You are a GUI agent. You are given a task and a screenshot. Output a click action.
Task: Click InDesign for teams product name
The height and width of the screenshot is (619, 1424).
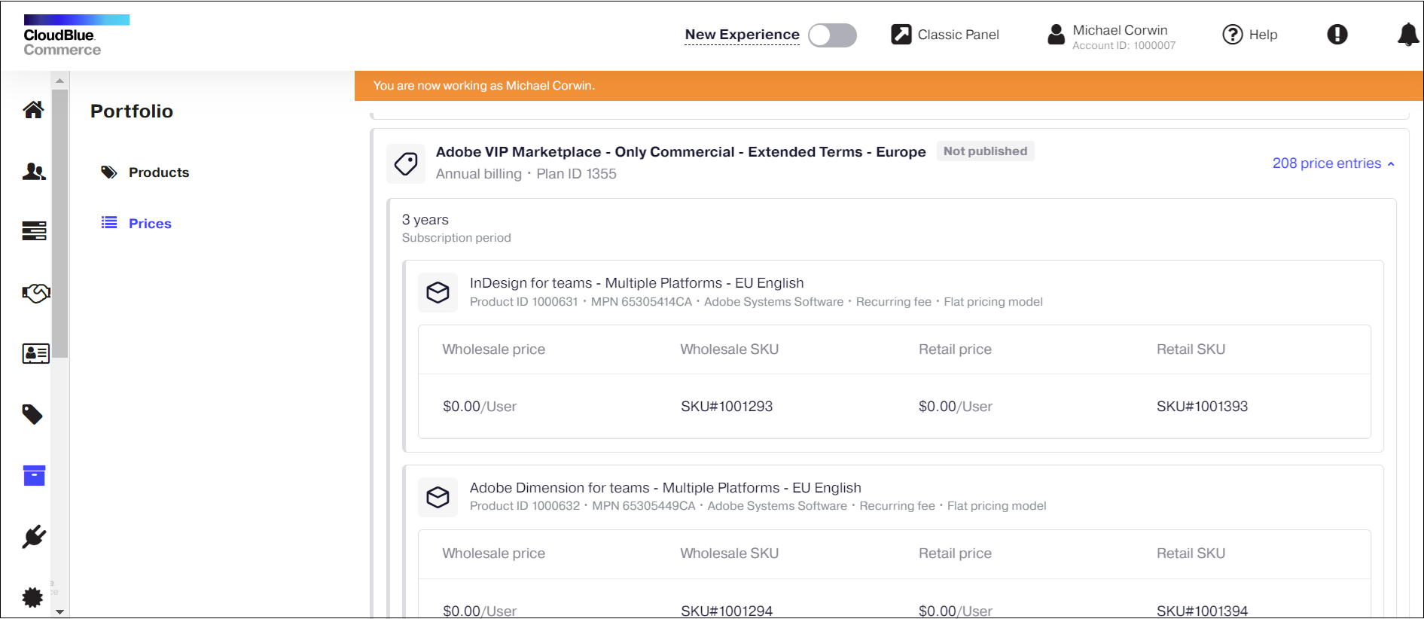point(636,283)
